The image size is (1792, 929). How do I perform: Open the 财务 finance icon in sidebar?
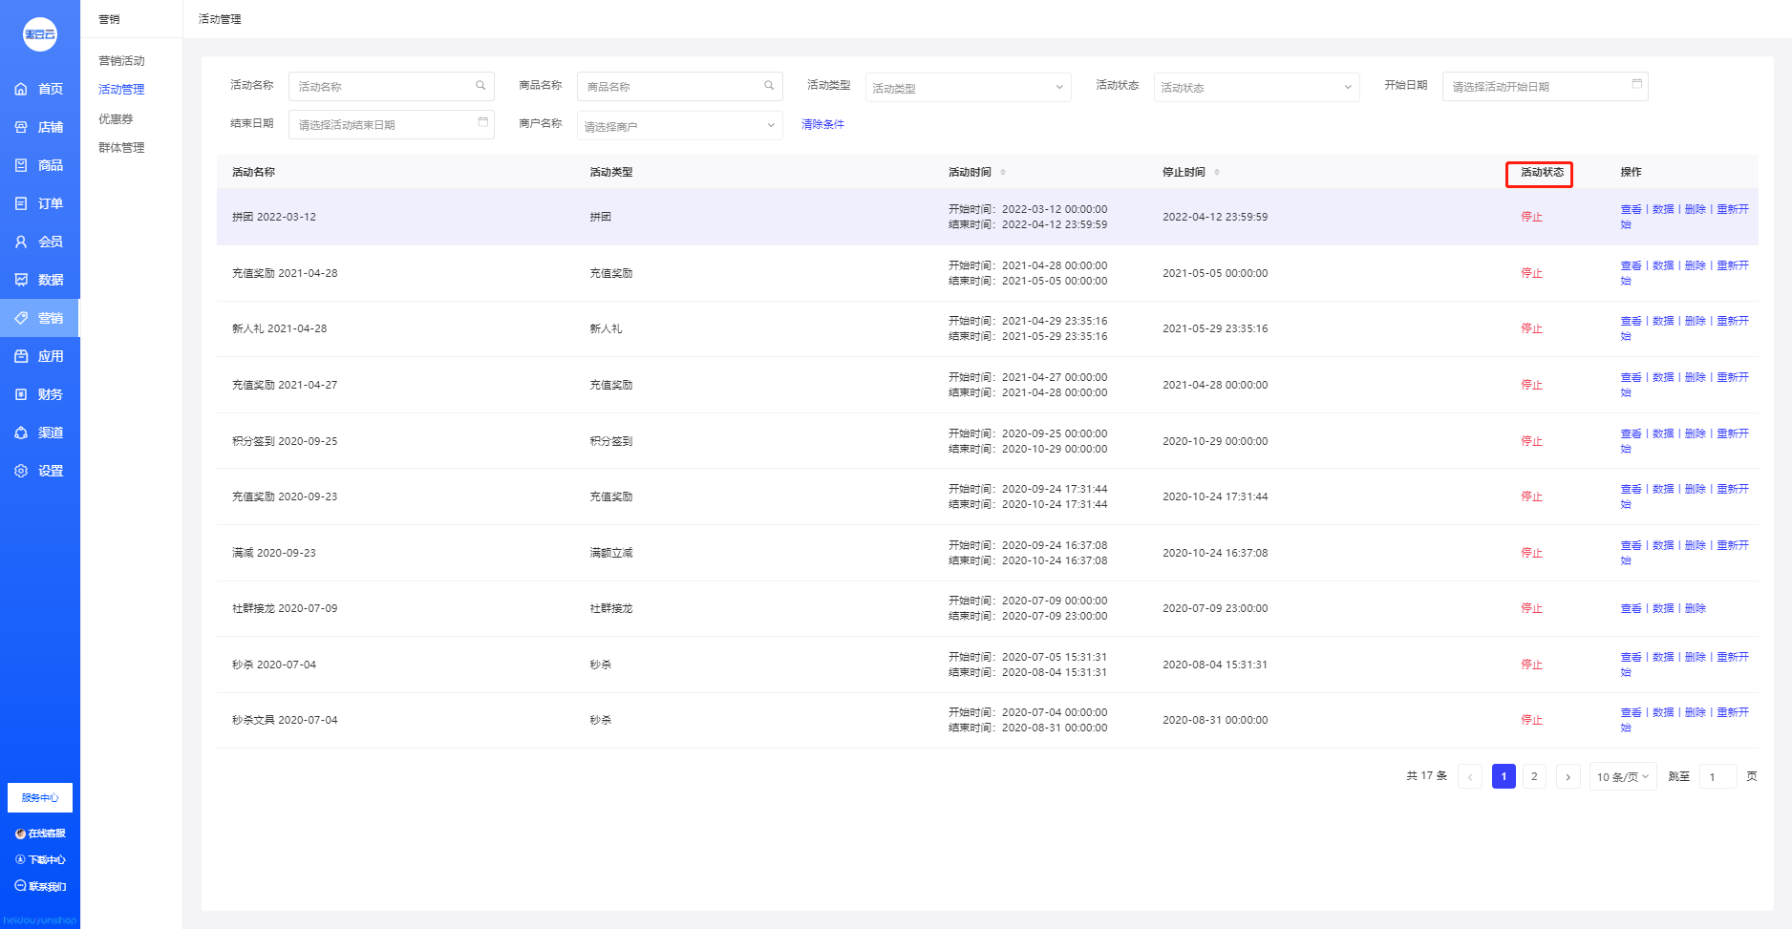[x=21, y=394]
